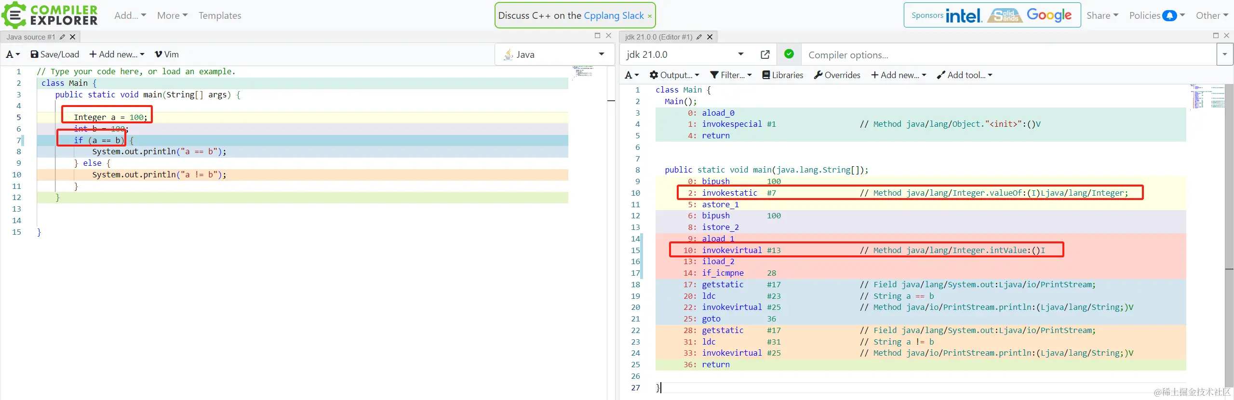The width and height of the screenshot is (1234, 400).
Task: Rename Java source #1 tab via pencil icon
Action: point(62,37)
